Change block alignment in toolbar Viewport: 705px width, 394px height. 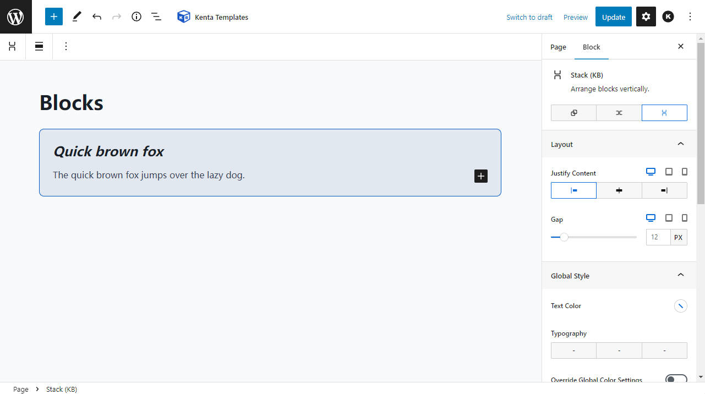(x=39, y=47)
